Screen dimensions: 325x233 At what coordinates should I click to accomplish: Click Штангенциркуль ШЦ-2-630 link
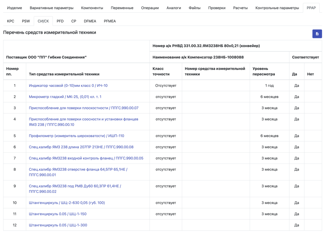[x=67, y=203]
